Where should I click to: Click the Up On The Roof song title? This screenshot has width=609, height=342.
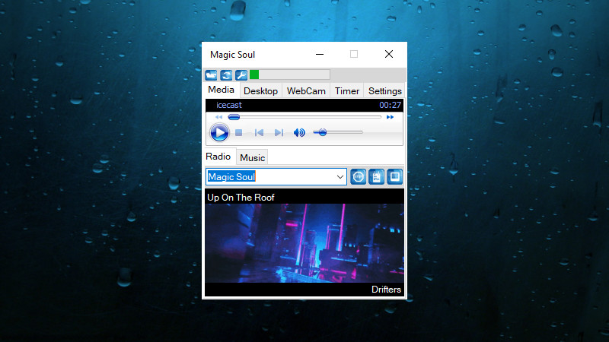click(241, 198)
